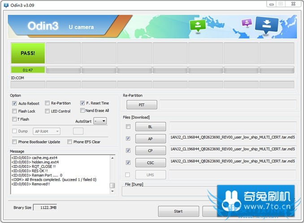This screenshot has width=304, height=223.
Task: Click the CP file path field
Action: click(233, 150)
